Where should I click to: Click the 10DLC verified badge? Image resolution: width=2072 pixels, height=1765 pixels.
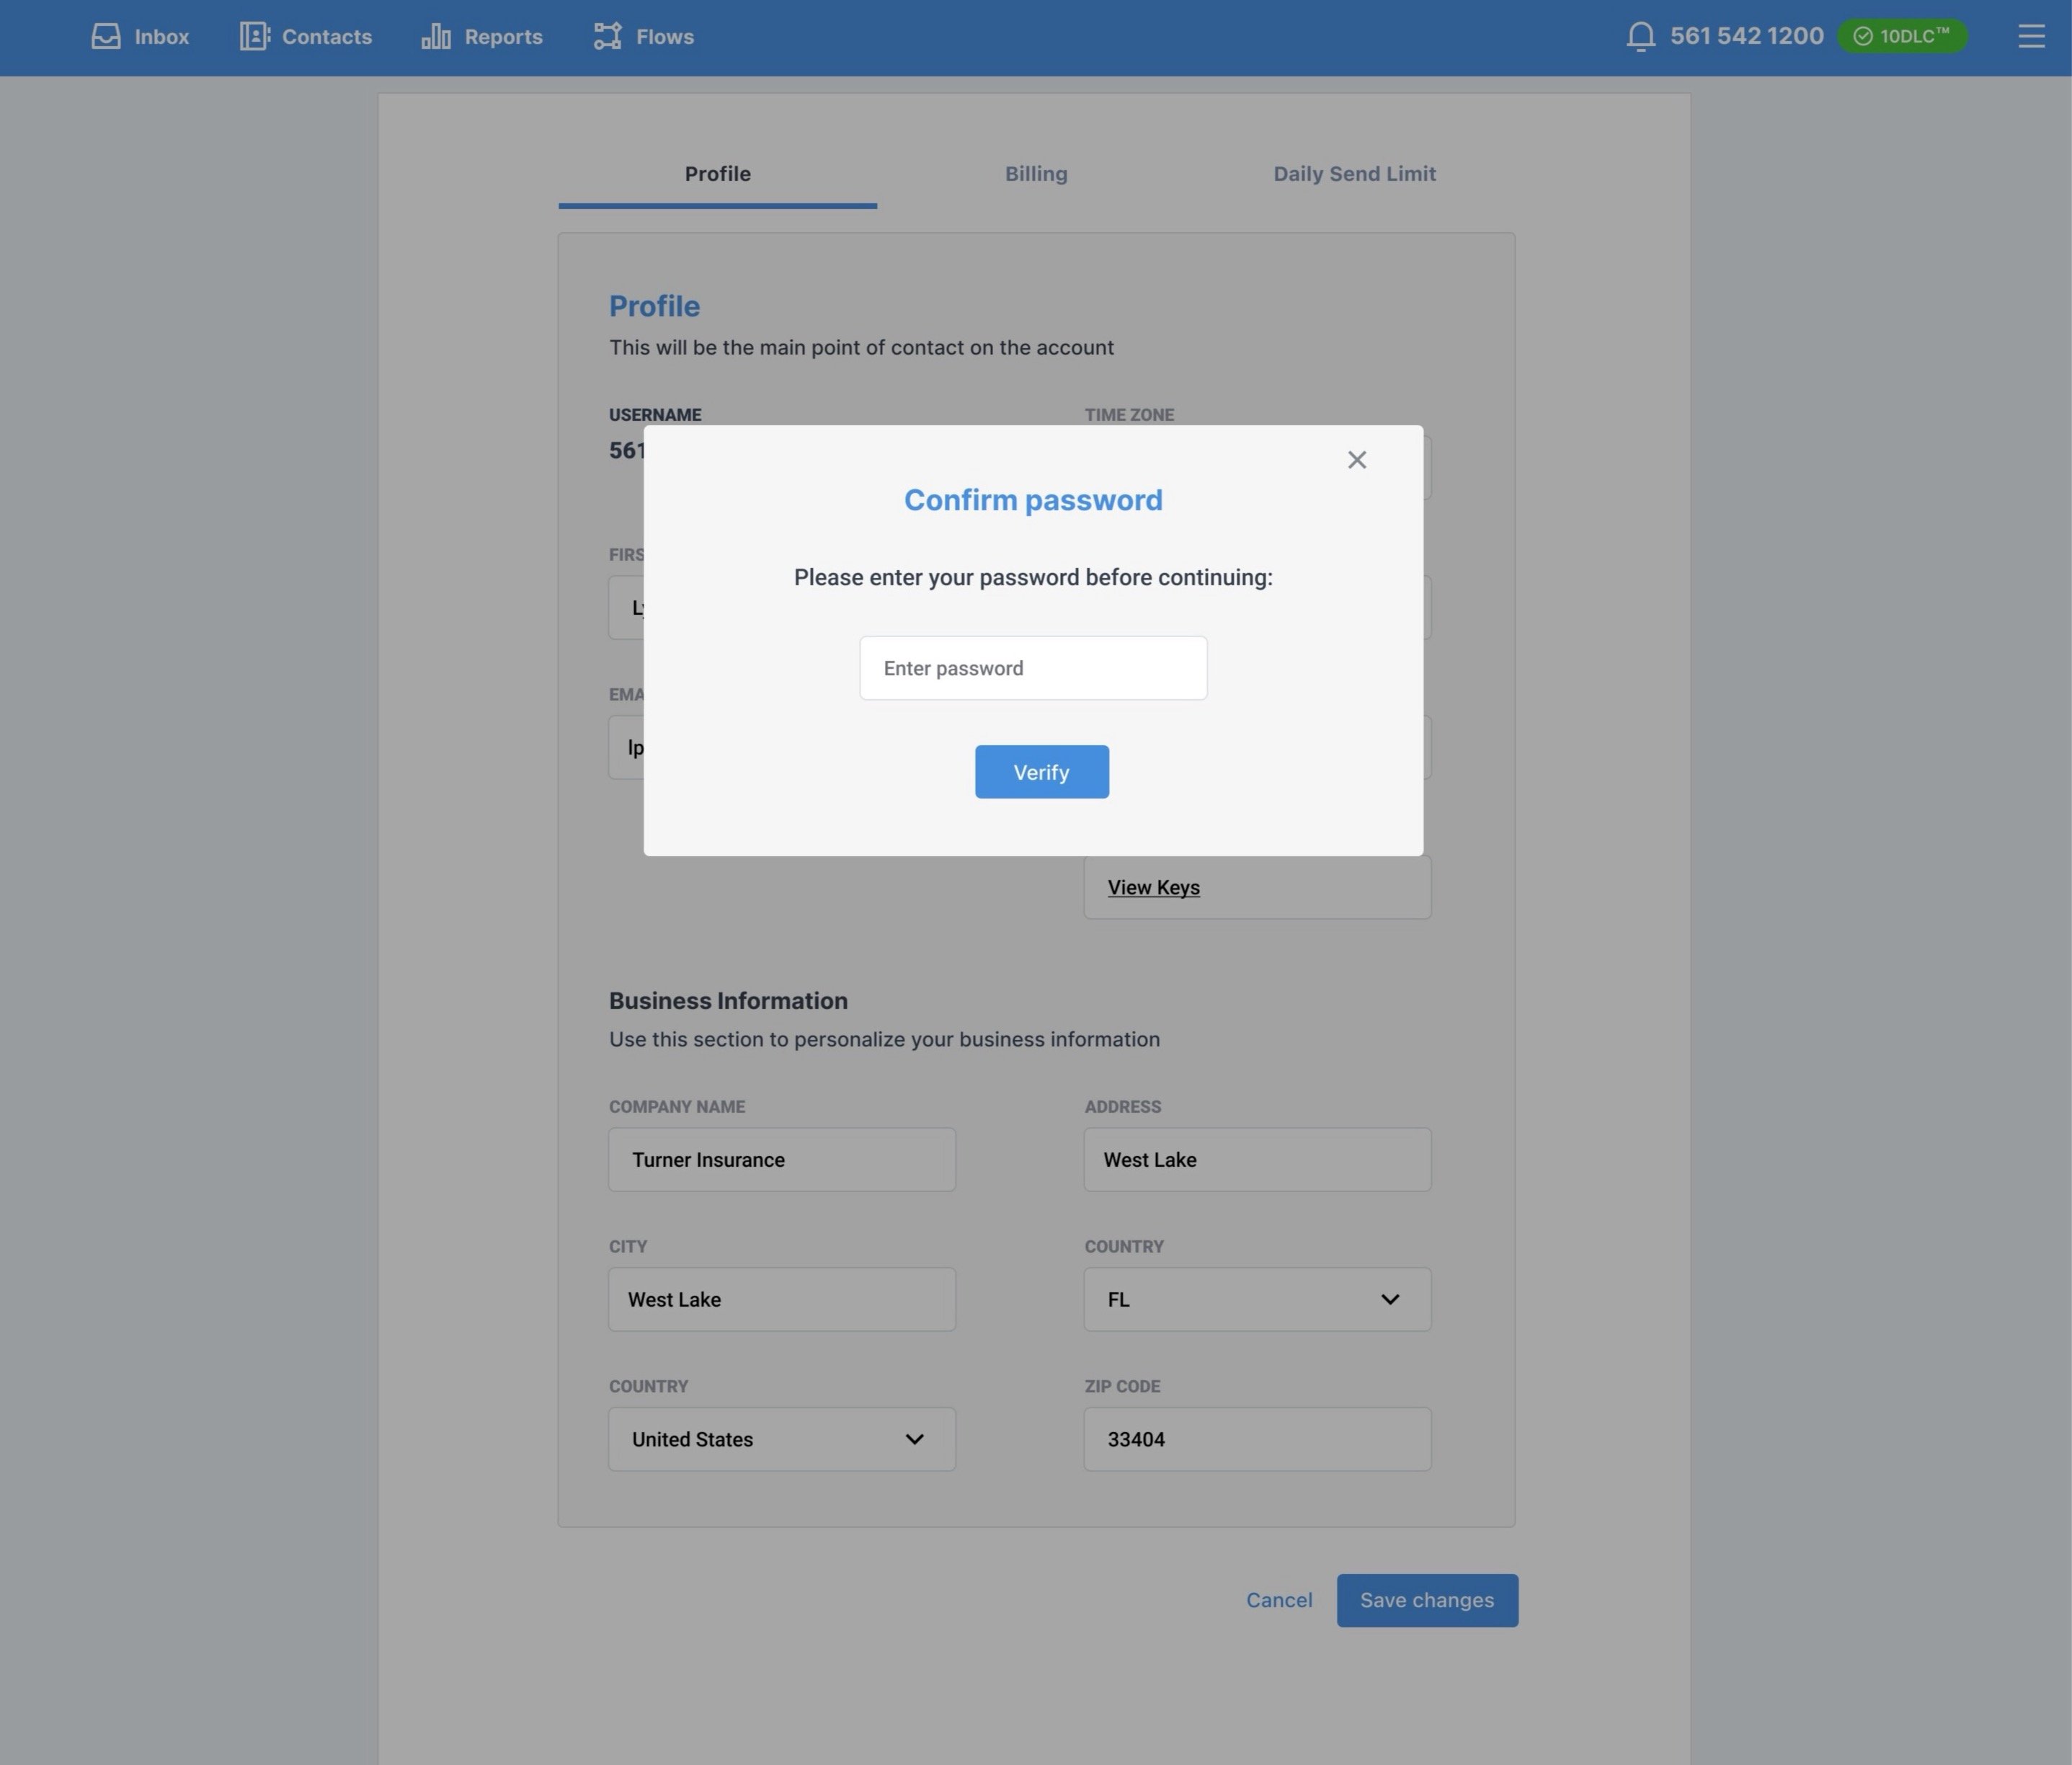click(x=1902, y=37)
